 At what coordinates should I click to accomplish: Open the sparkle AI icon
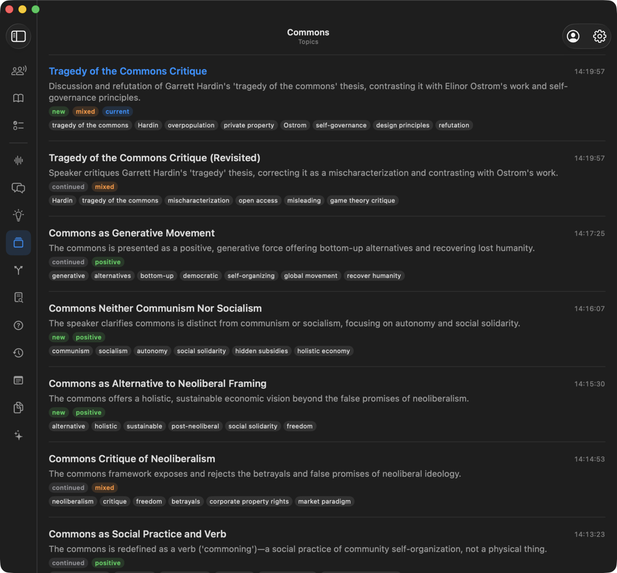point(18,435)
